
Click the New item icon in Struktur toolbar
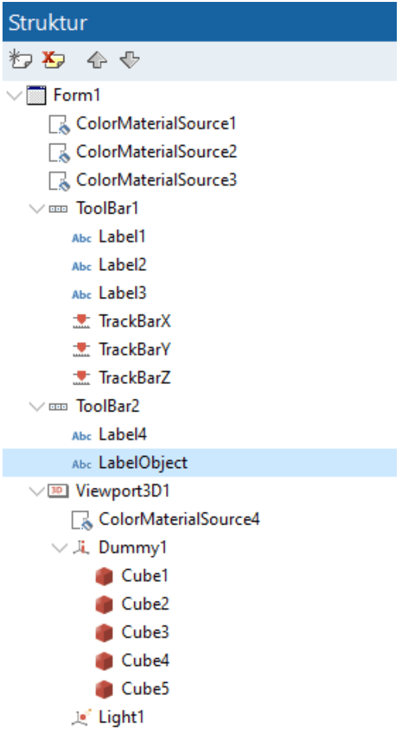21,60
